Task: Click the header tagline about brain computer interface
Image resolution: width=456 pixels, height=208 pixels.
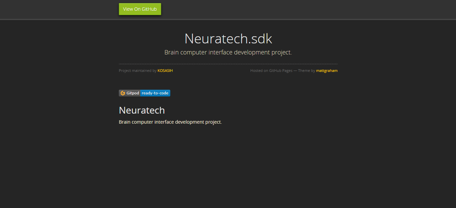Action: pos(228,52)
